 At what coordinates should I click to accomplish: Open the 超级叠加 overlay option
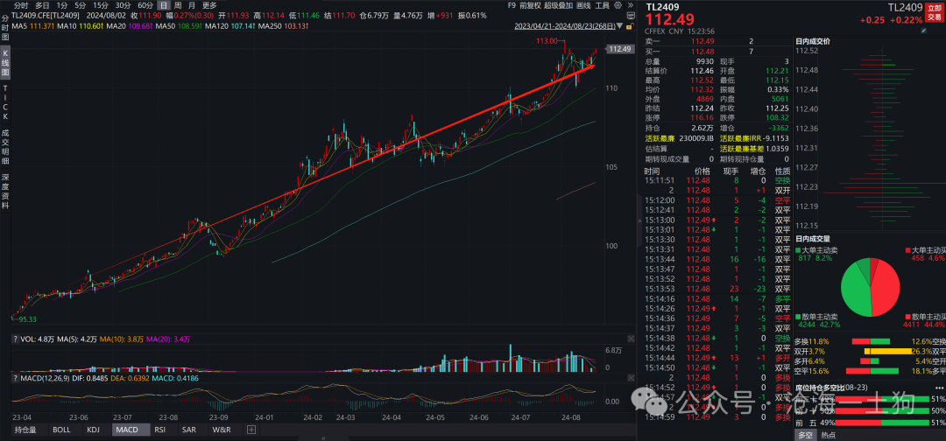(x=558, y=5)
